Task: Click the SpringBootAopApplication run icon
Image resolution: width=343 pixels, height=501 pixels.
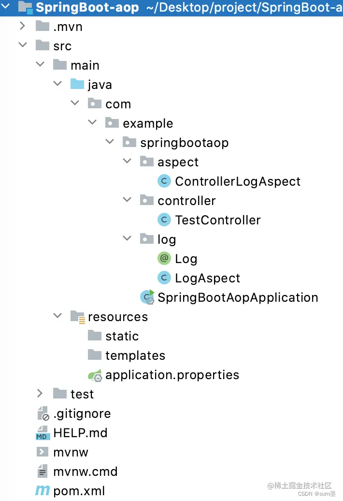Action: pos(147,297)
